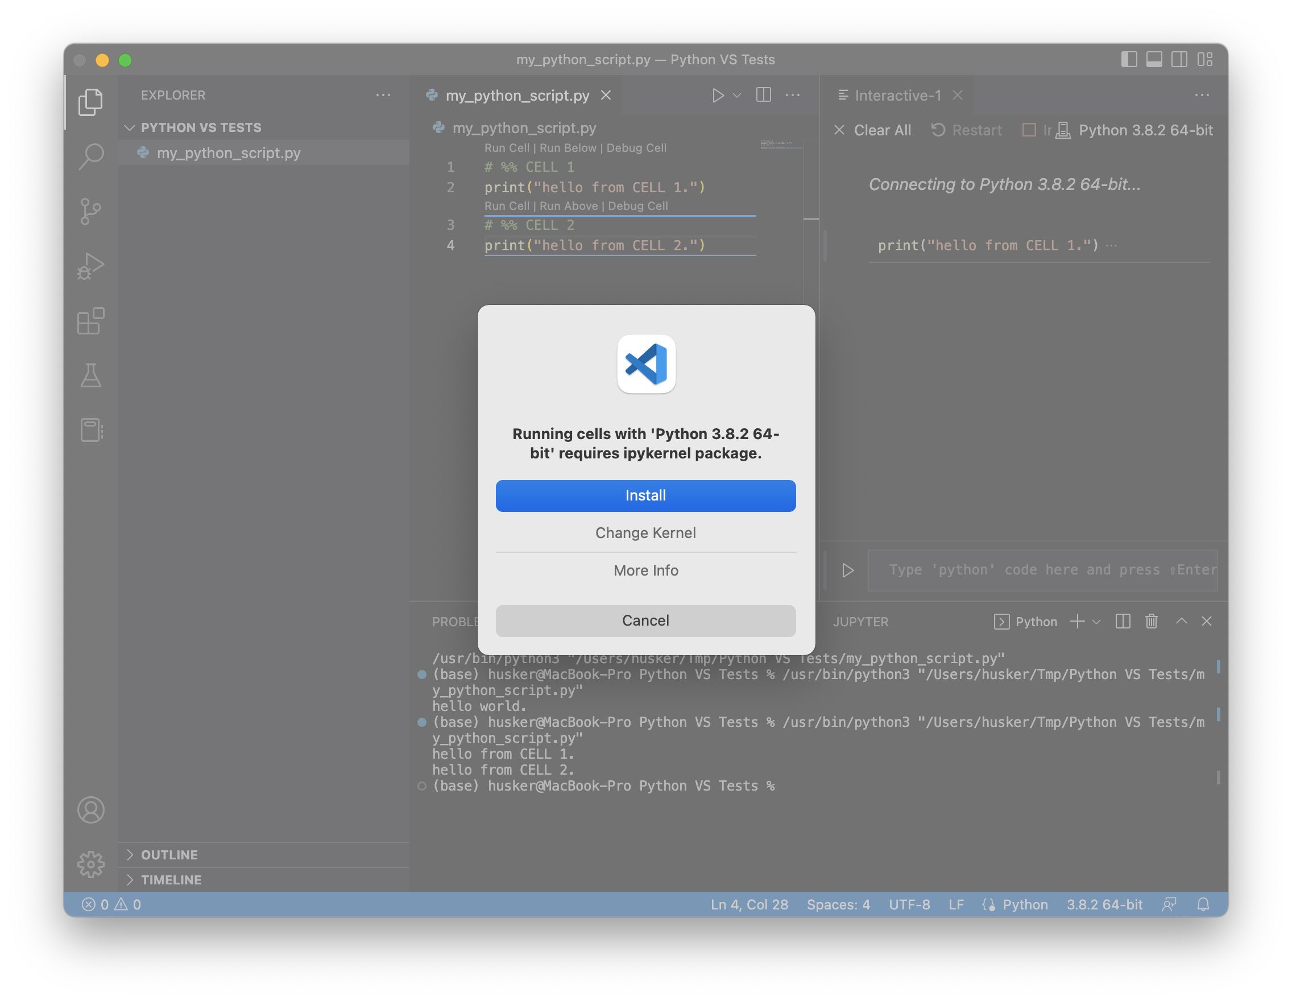Split the editor right

(764, 94)
